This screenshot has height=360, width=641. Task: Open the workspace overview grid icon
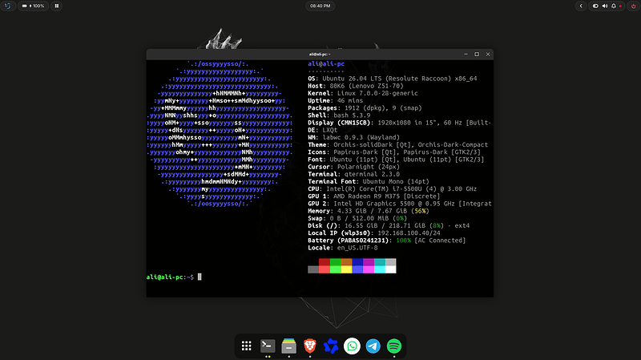(57, 6)
